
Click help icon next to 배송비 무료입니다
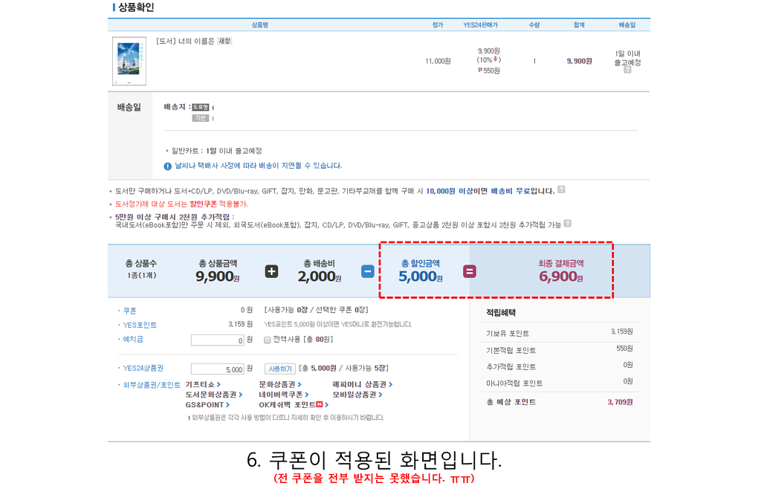coord(561,190)
